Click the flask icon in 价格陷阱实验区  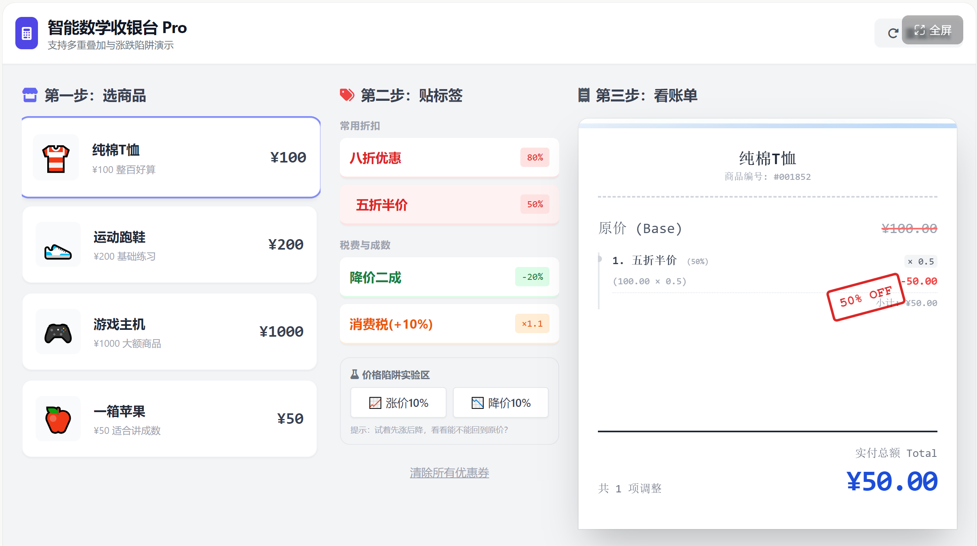(354, 374)
